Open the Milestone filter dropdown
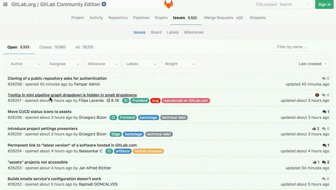 coord(102,64)
